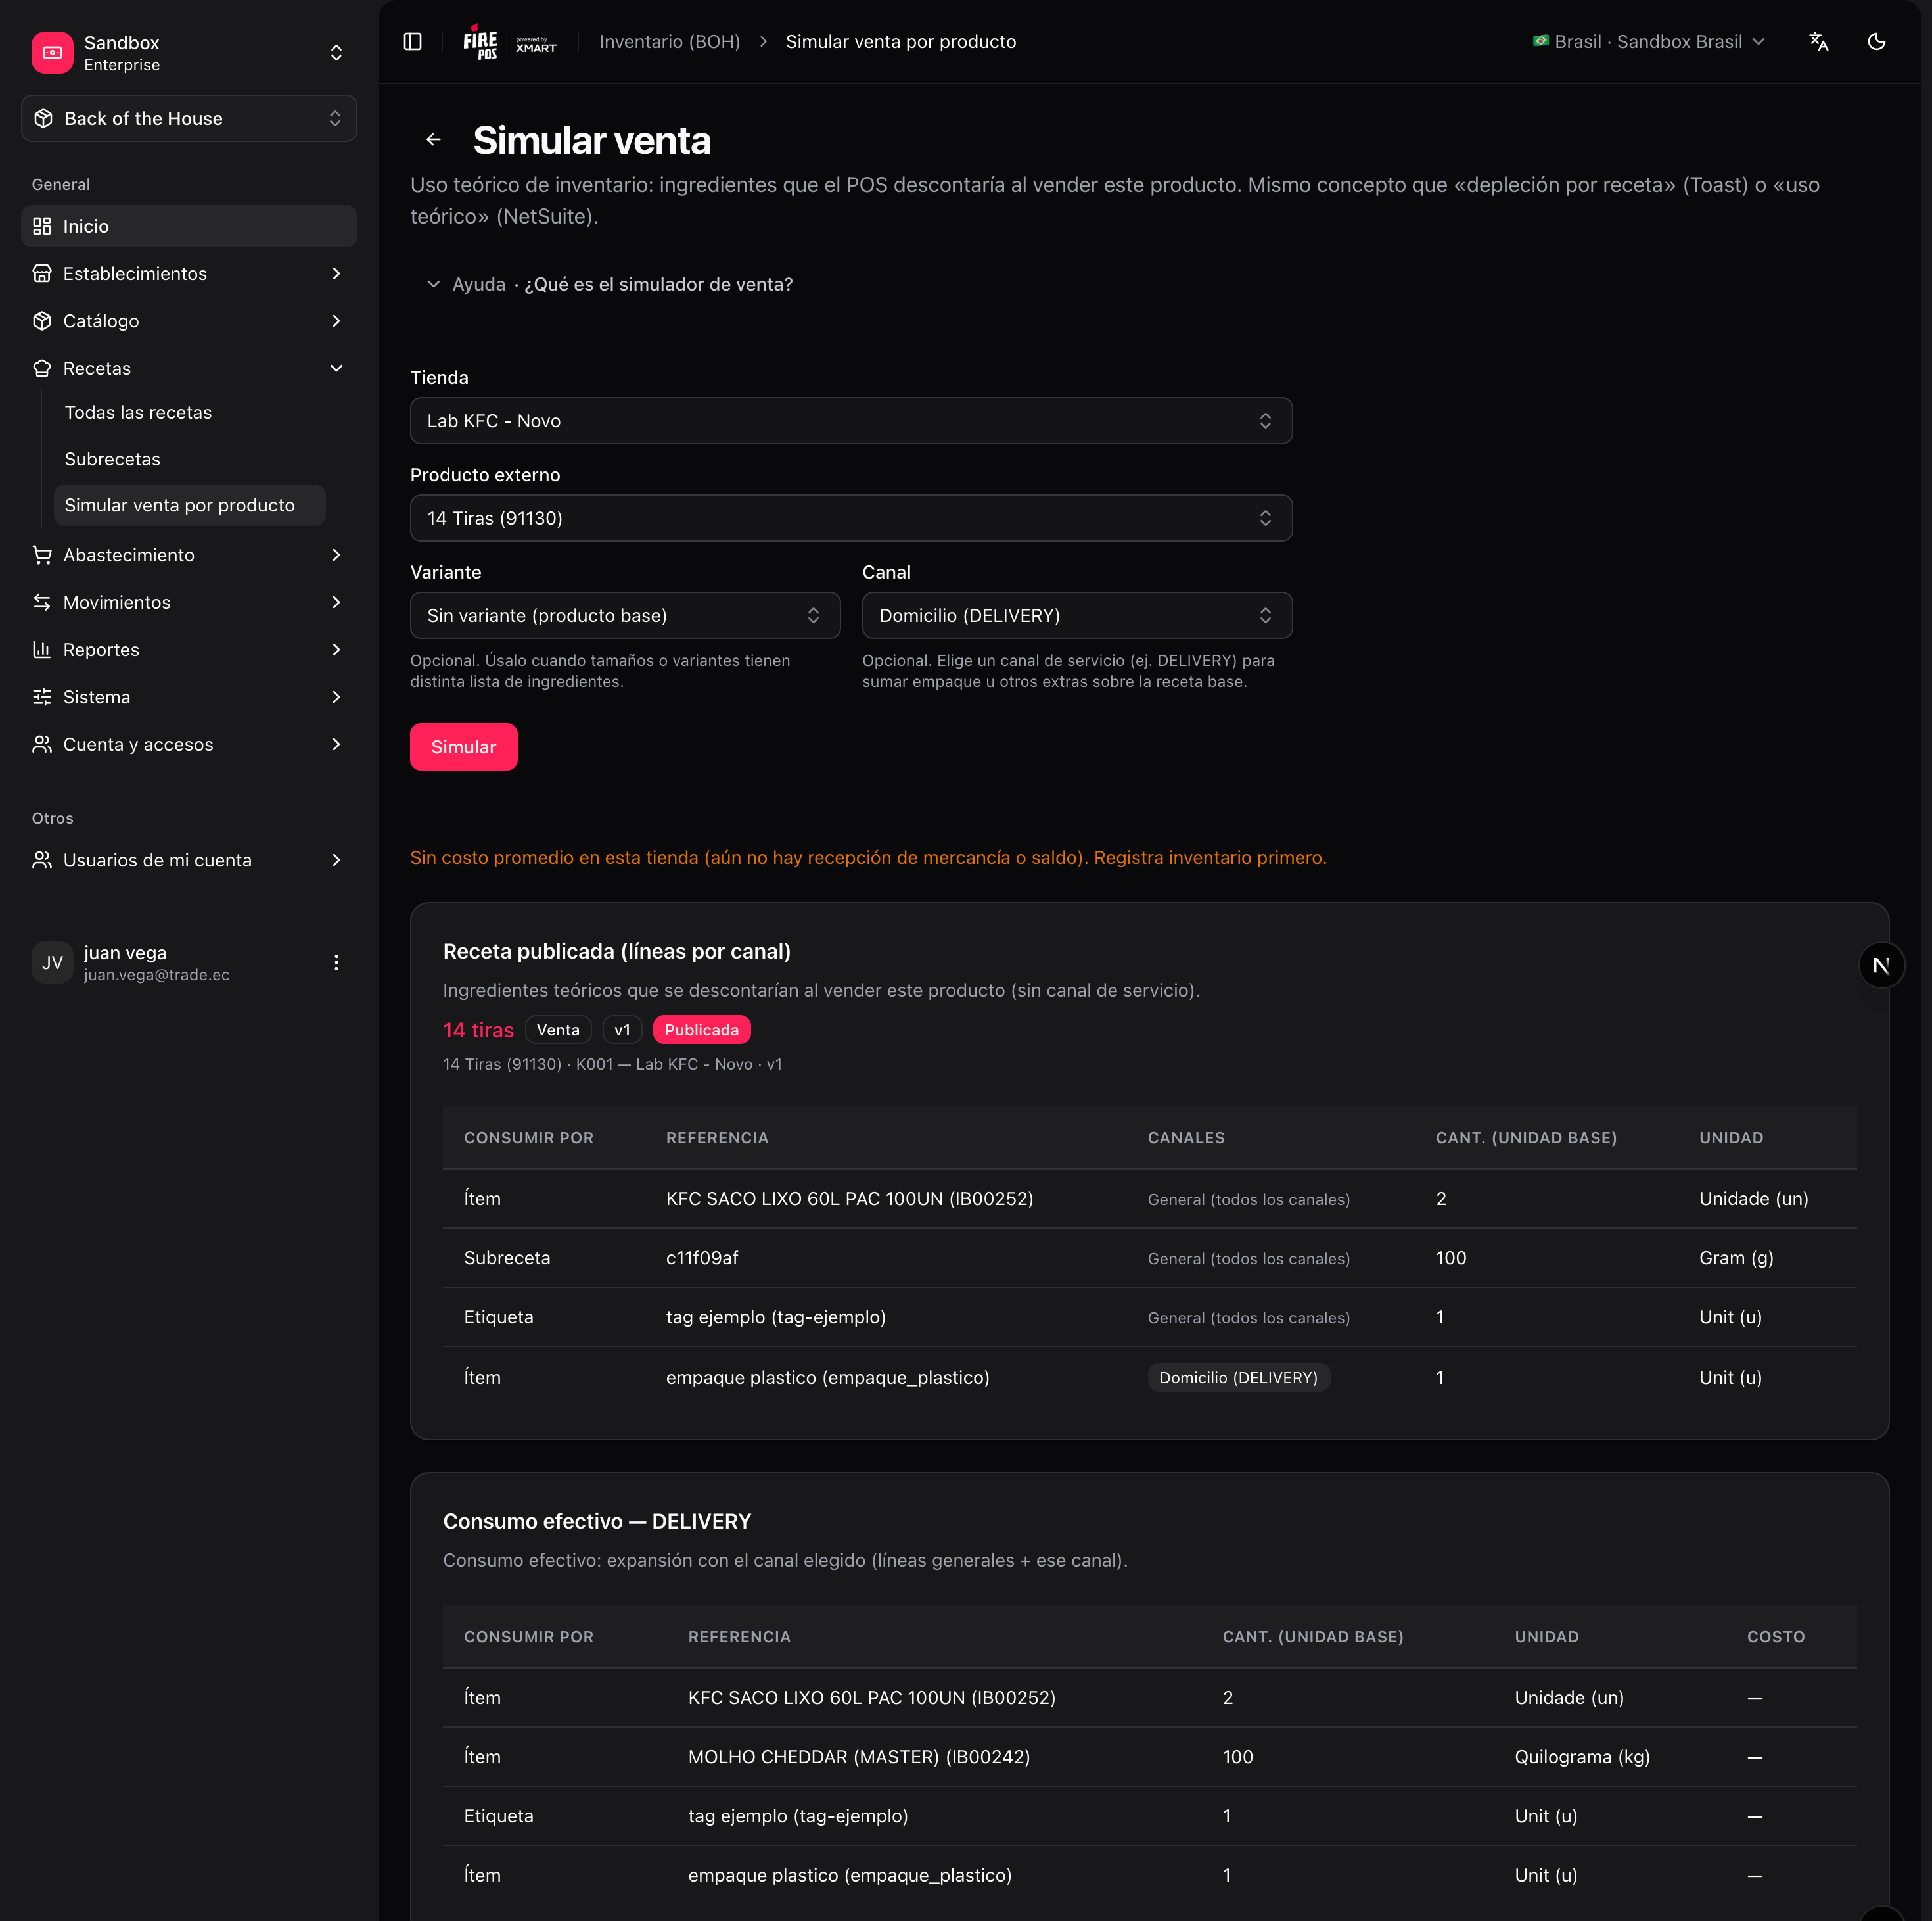The image size is (1932, 1921).
Task: Click the Catálogo box icon
Action: coord(42,320)
